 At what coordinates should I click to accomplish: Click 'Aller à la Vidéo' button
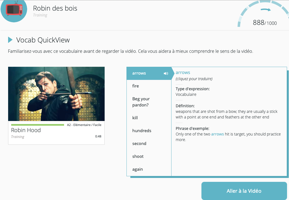tap(244, 191)
